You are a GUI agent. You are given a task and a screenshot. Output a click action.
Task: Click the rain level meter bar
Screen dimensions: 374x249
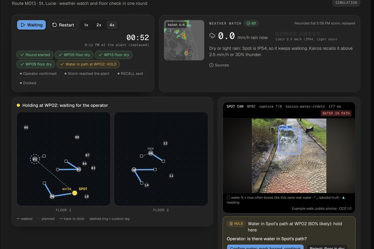tap(298, 34)
